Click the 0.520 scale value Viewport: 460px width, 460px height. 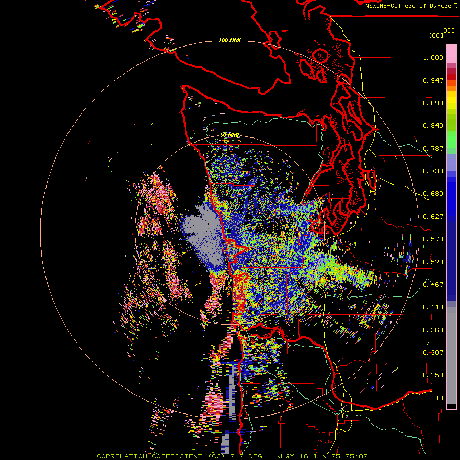tap(433, 262)
